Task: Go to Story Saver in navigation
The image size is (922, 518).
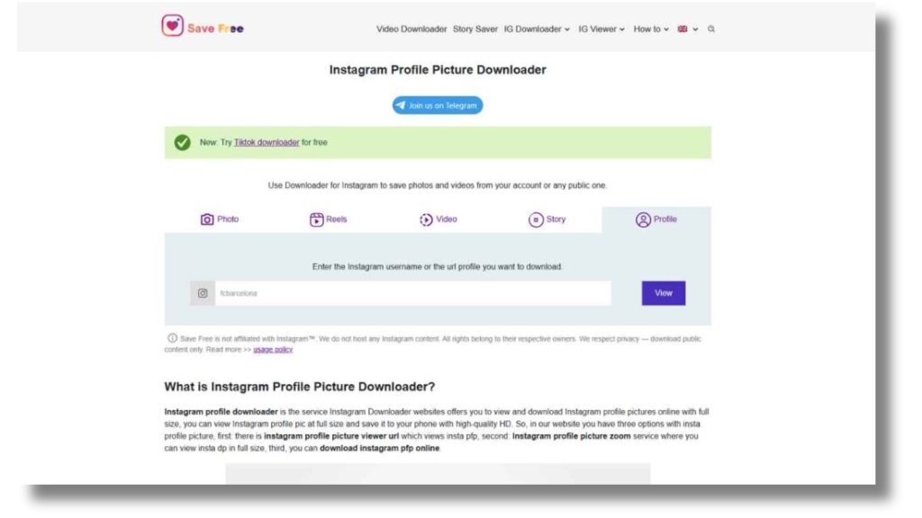Action: coord(475,29)
